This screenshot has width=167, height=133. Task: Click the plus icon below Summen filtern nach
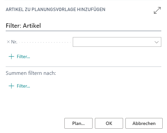click(x=11, y=86)
